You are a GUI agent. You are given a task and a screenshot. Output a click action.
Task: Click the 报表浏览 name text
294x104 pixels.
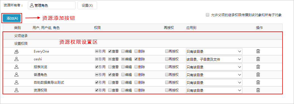click(x=40, y=67)
